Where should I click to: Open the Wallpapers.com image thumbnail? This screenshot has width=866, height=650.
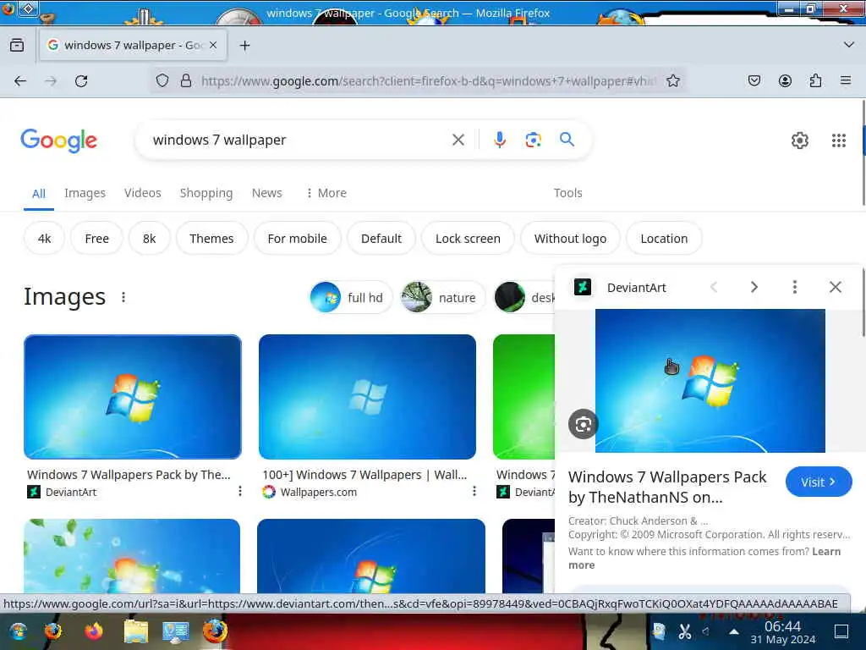(367, 397)
